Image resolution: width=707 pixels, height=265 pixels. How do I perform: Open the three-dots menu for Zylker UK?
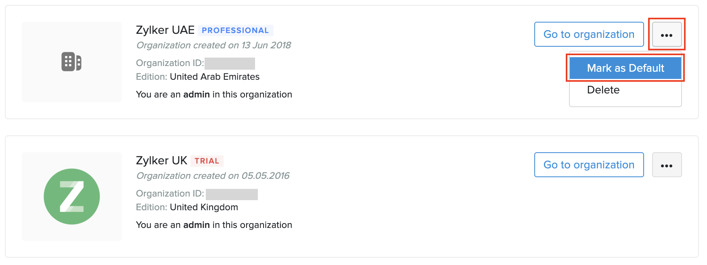point(667,165)
